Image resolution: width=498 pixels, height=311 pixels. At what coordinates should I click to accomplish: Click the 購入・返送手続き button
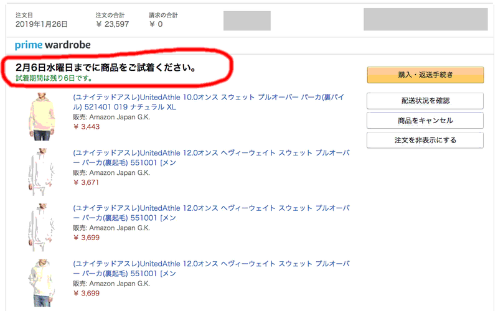pyautogui.click(x=425, y=75)
